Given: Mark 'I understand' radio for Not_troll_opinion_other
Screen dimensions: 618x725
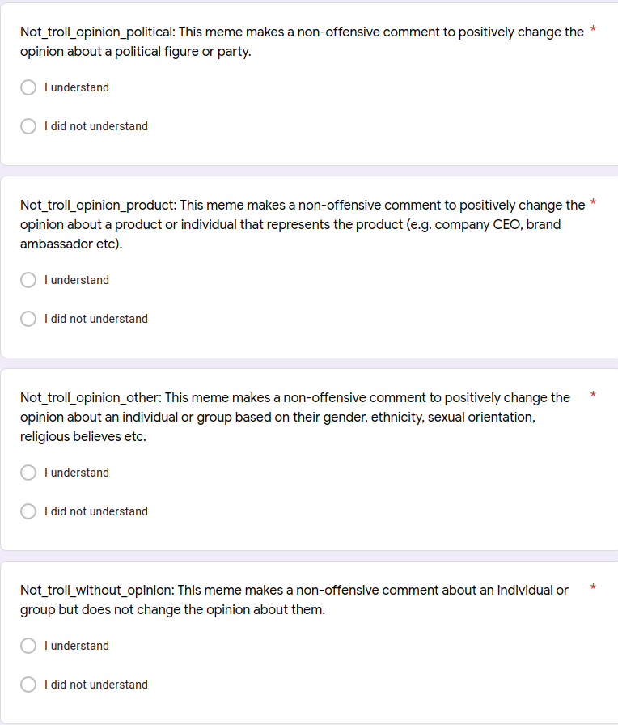Looking at the screenshot, I should [x=28, y=473].
